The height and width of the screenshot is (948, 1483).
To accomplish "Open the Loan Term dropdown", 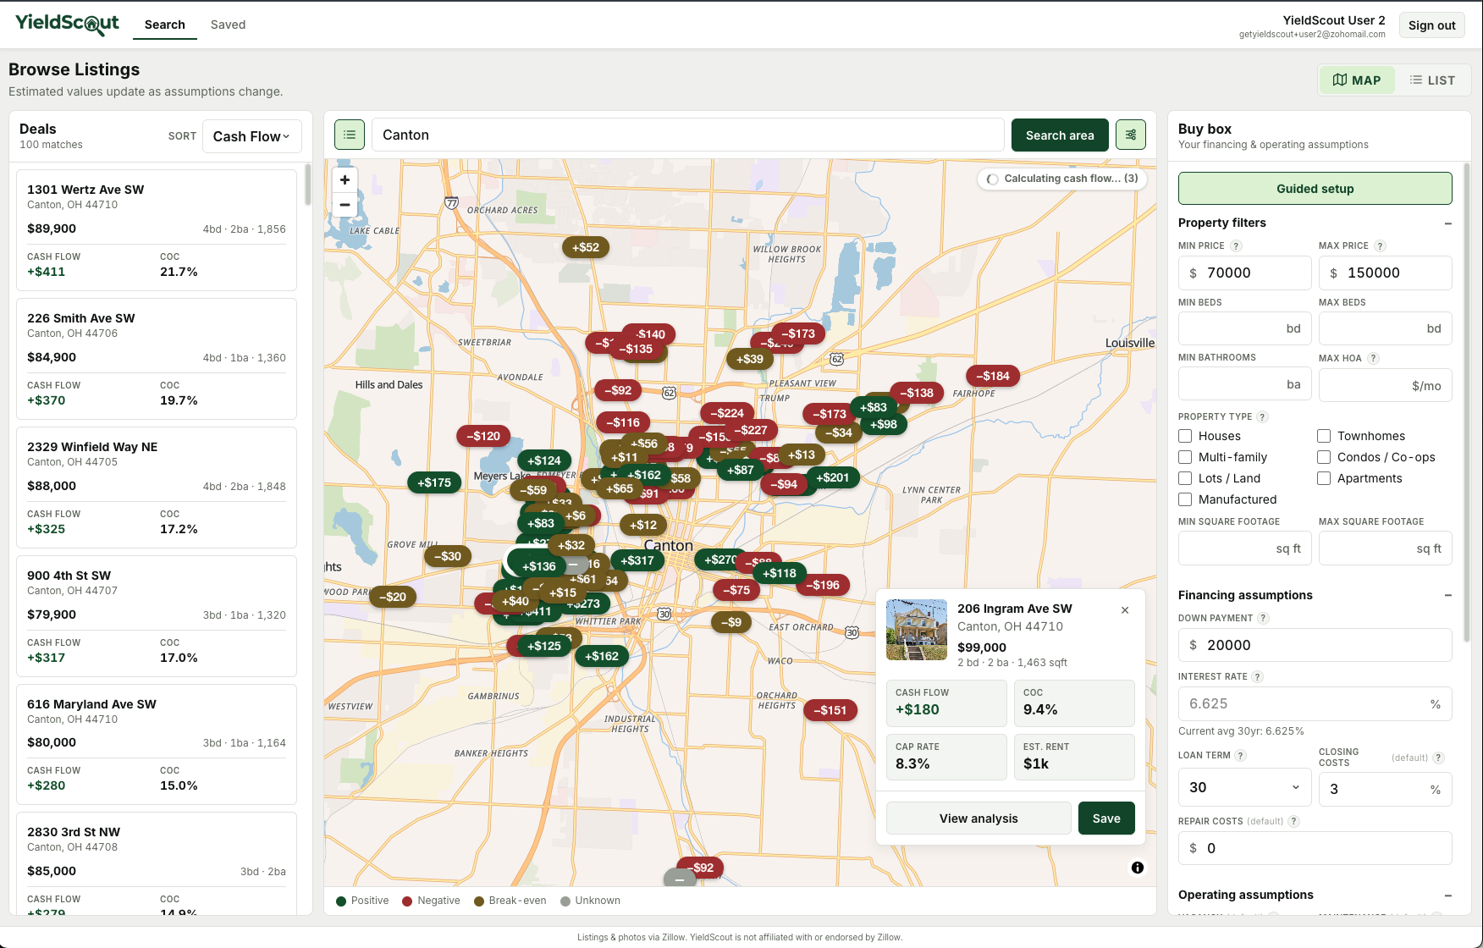I will pos(1244,787).
